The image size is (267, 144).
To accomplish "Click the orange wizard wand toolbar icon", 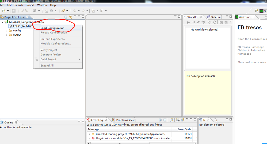I will click(63, 11).
